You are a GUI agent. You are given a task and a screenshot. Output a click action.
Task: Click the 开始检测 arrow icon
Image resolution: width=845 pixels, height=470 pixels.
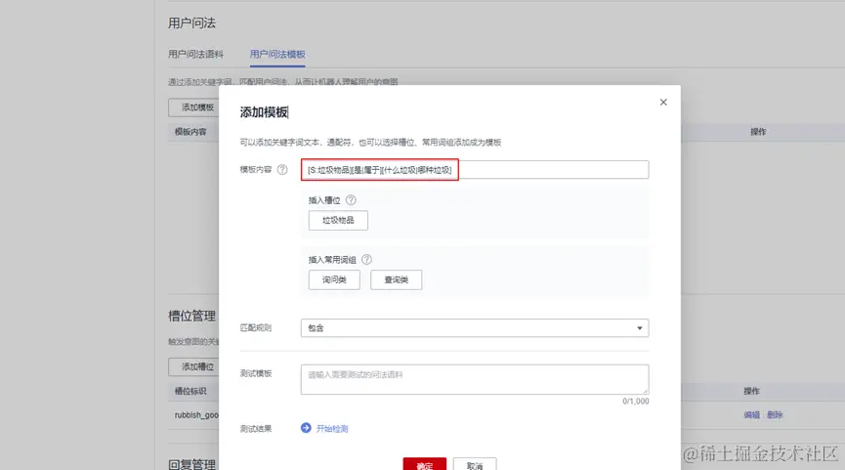[306, 428]
